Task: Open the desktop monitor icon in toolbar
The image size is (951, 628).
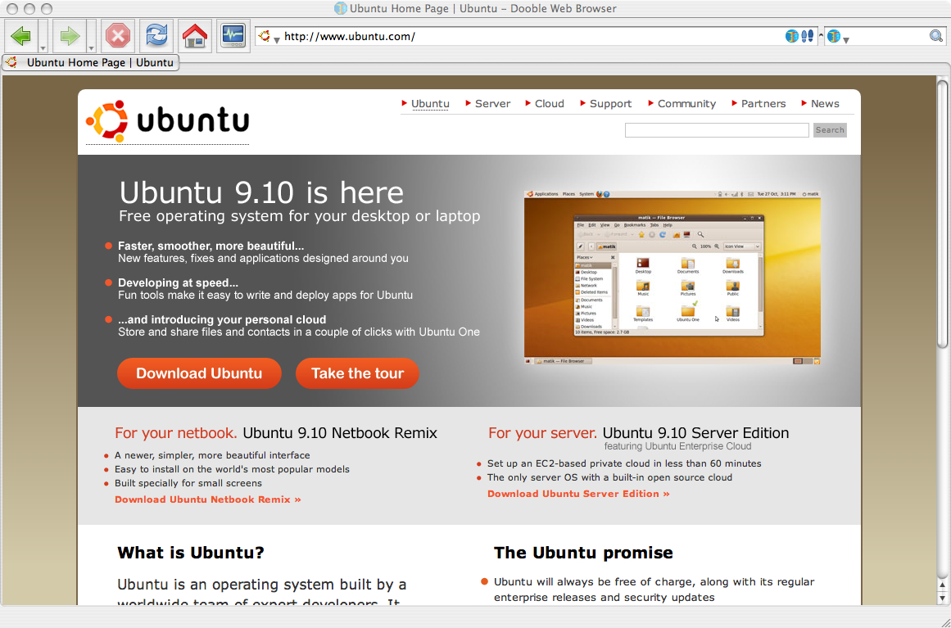Action: coord(233,36)
